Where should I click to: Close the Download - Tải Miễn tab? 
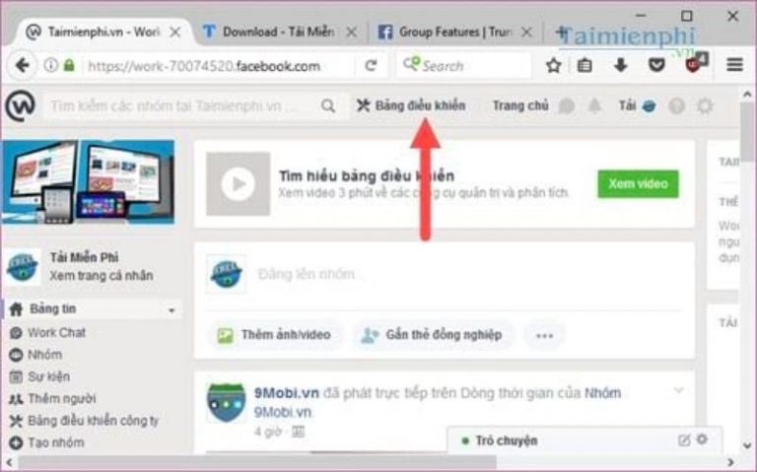(x=352, y=33)
